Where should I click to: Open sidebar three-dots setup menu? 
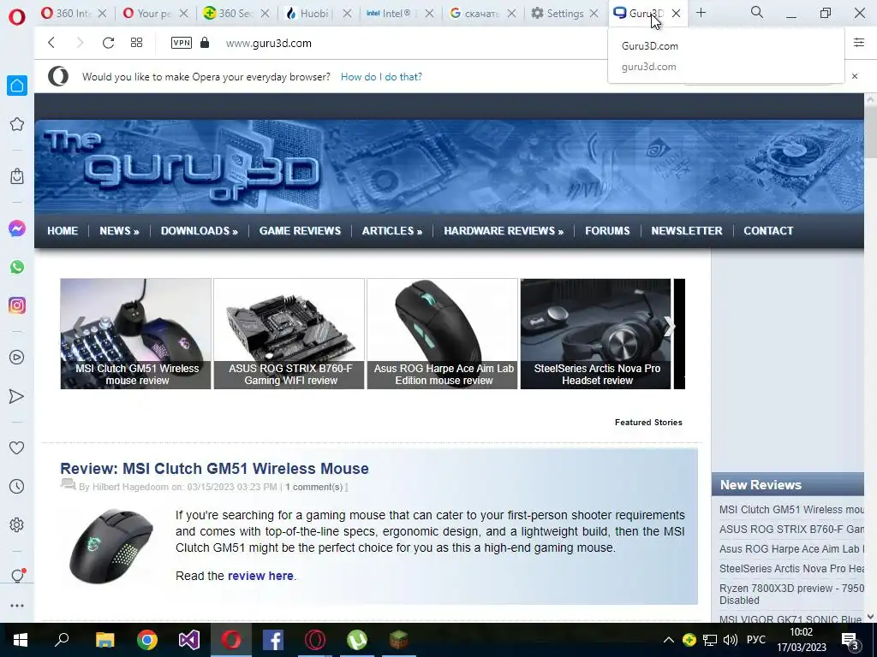tap(17, 606)
